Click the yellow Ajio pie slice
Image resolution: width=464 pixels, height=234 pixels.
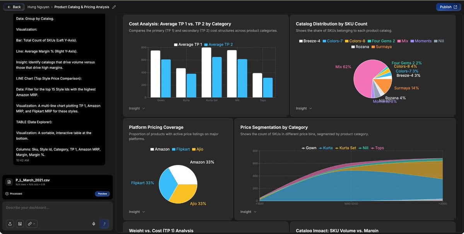point(184,194)
